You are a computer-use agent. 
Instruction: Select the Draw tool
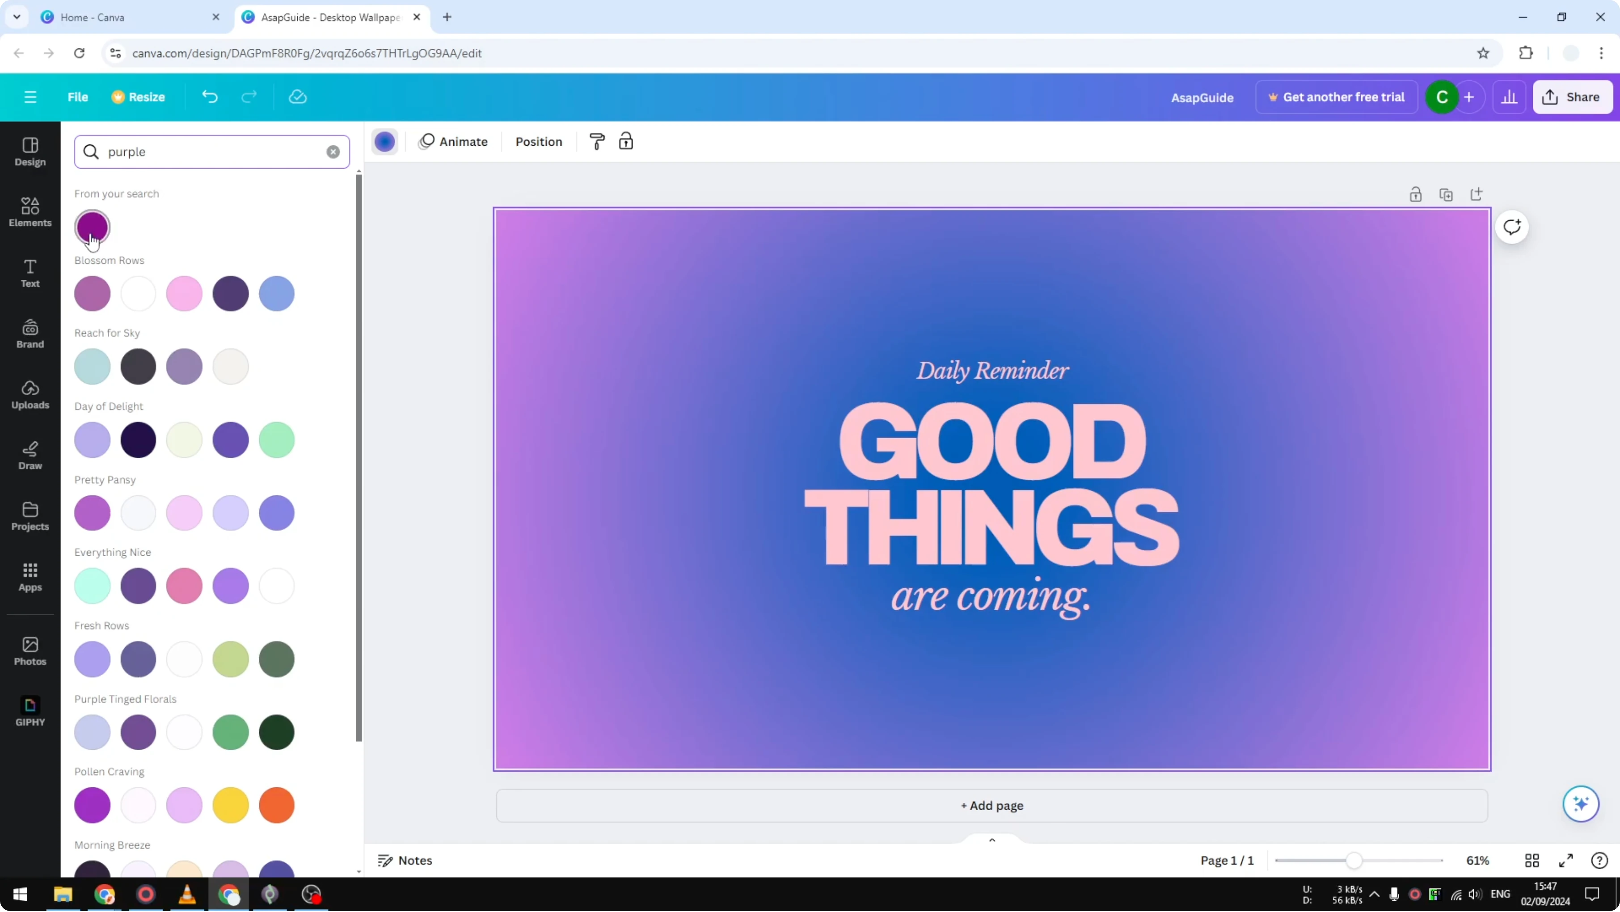pos(30,456)
